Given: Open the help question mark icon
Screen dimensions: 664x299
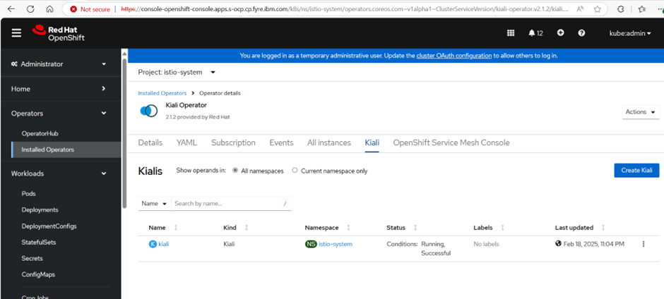Looking at the screenshot, I should coord(581,33).
